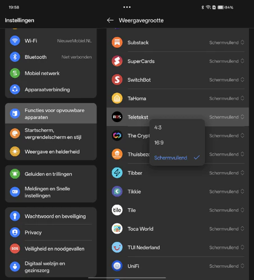254x280 pixels.
Task: Tap the Bluetooth status bar icon
Action: click(202, 7)
